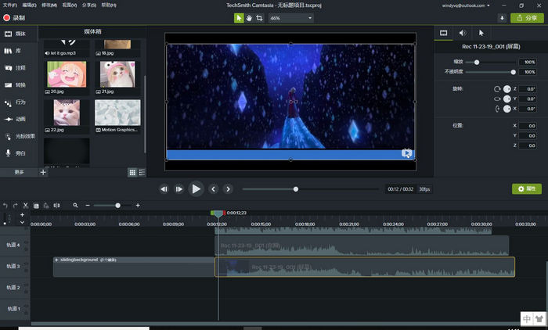The height and width of the screenshot is (330, 548).
Task: Open the Share menu in menu bar
Action: point(88,5)
